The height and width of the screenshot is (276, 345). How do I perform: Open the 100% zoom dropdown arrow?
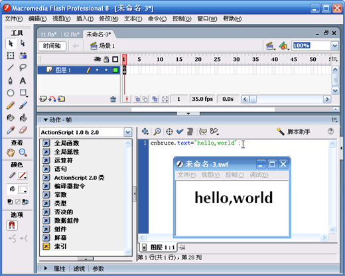pos(334,46)
